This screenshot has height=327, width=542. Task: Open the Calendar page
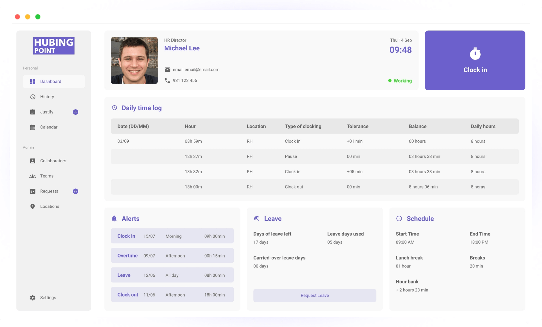[54, 127]
